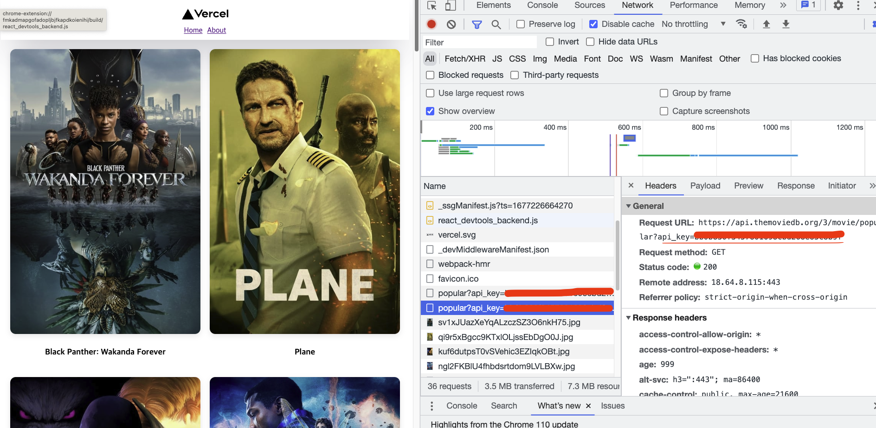Switch to the Memory panel tab
The width and height of the screenshot is (876, 428).
750,6
